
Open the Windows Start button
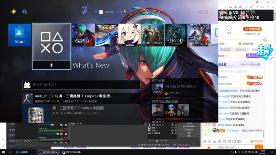3,152
